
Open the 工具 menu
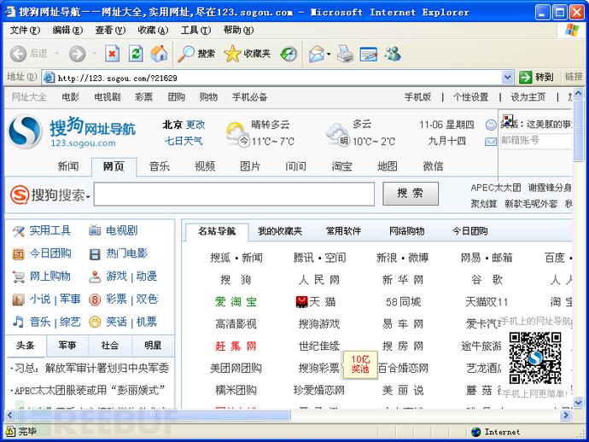coord(195,30)
